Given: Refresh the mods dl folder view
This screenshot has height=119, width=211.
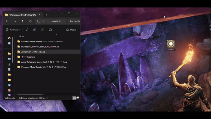Looking at the screenshot, I should tap(30, 21).
